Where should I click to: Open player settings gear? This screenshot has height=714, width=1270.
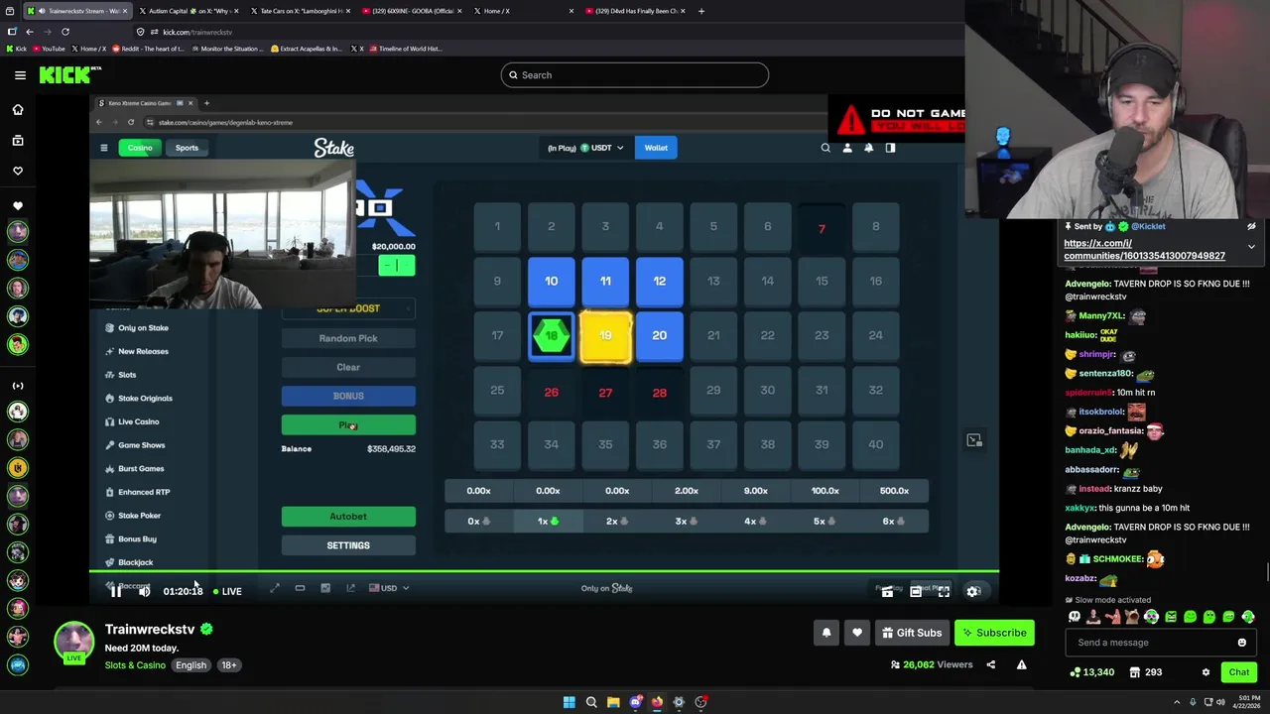pos(973,591)
